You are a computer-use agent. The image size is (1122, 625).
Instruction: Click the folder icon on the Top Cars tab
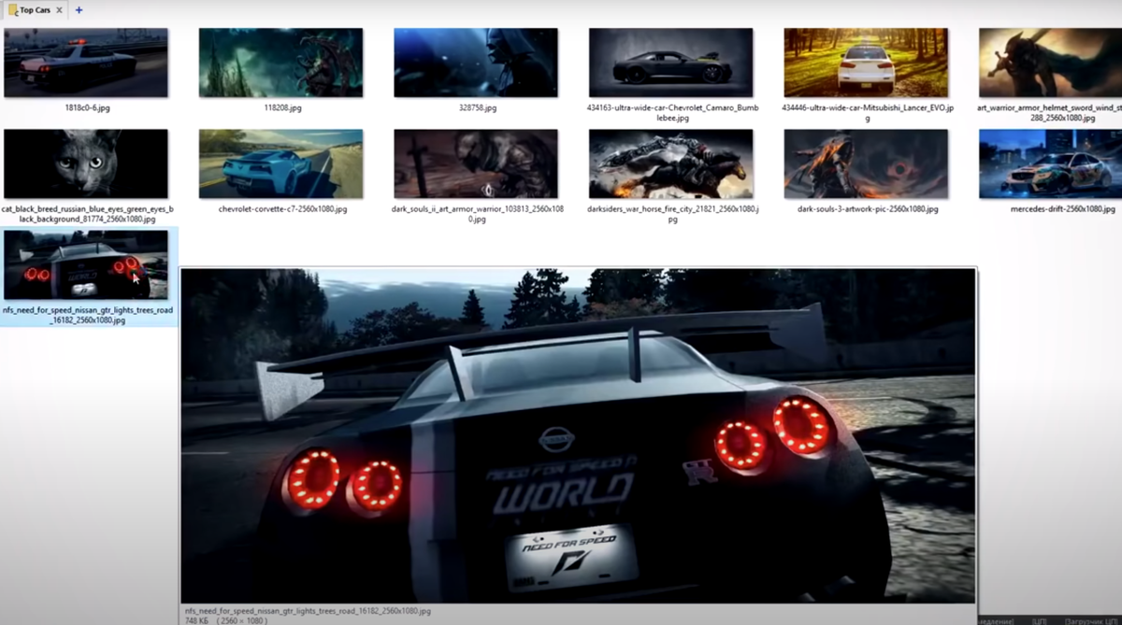tap(13, 9)
